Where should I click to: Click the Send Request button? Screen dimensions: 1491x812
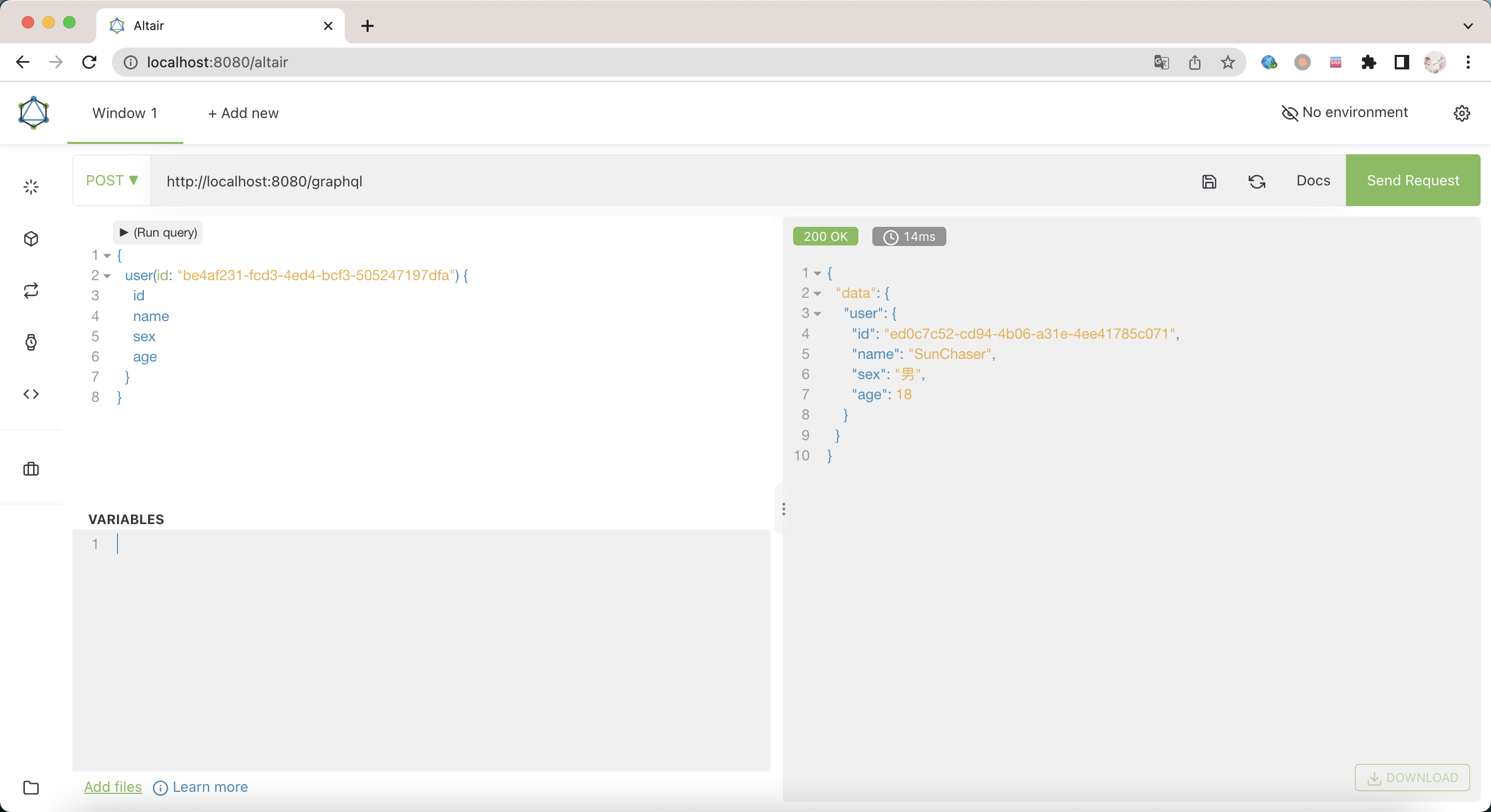point(1413,180)
